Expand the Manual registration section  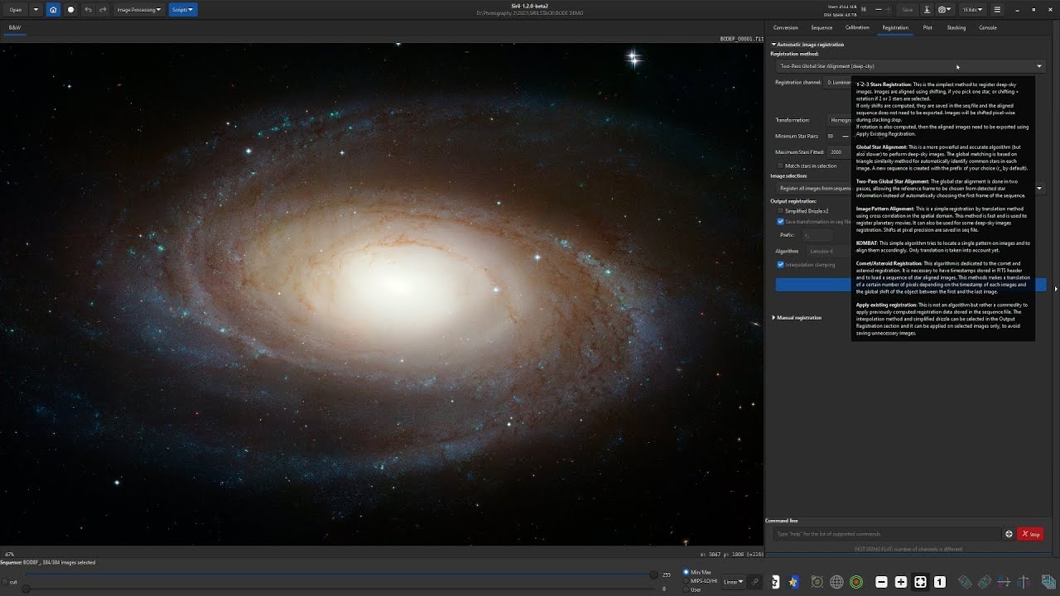[x=798, y=318]
